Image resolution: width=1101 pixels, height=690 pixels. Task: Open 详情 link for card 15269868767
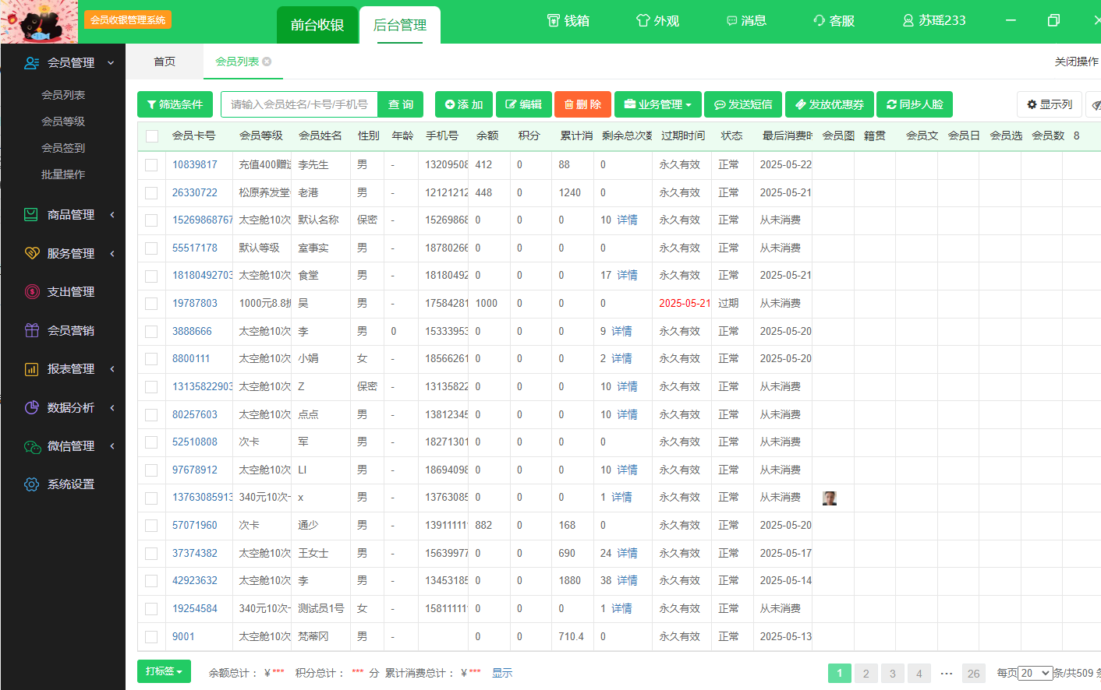627,220
